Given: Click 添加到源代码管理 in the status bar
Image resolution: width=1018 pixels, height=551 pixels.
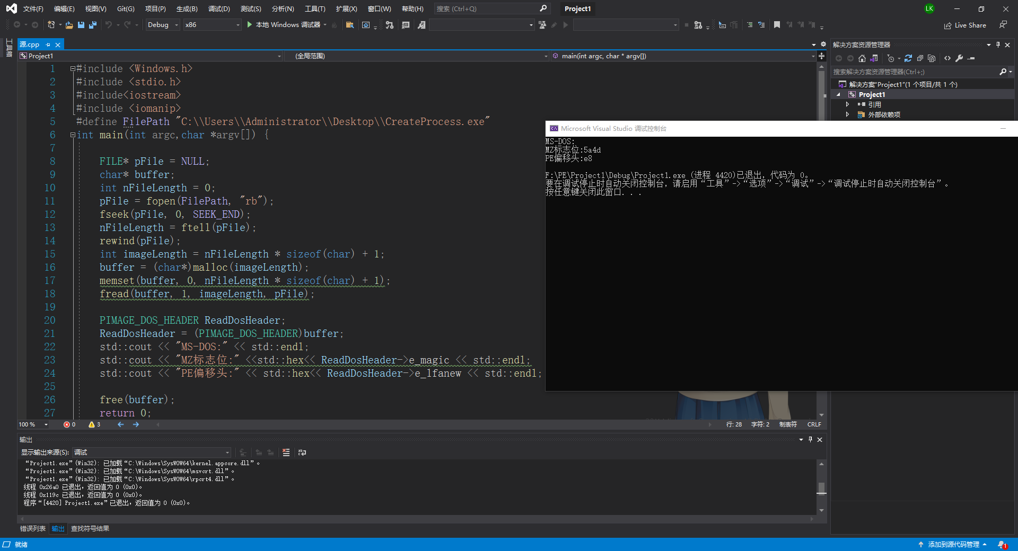Looking at the screenshot, I should tap(953, 545).
